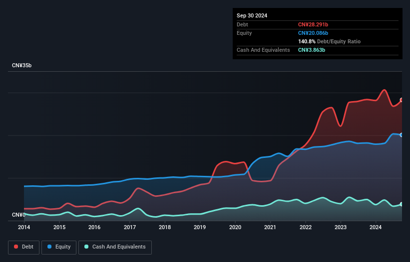This screenshot has width=410, height=262.
Task: Toggle the Cash And Equivalents legend button
Action: [115, 247]
